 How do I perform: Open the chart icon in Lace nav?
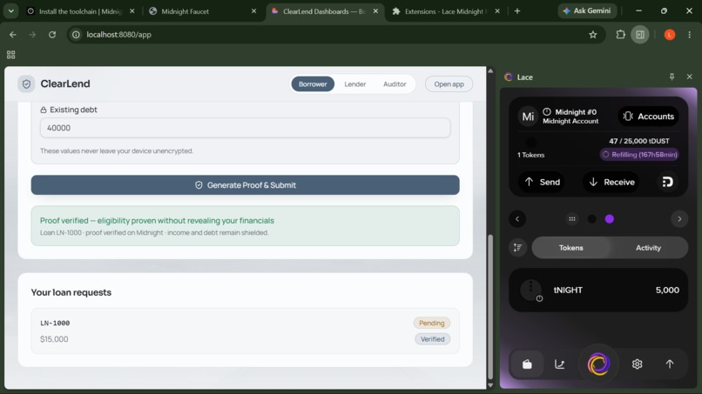tap(560, 364)
